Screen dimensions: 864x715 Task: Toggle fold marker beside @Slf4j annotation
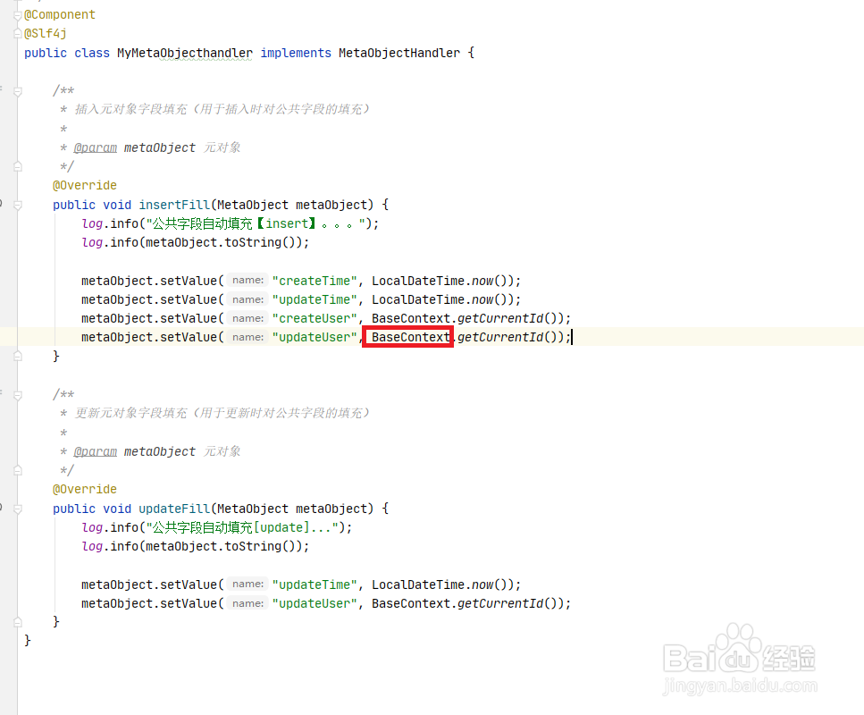(18, 34)
